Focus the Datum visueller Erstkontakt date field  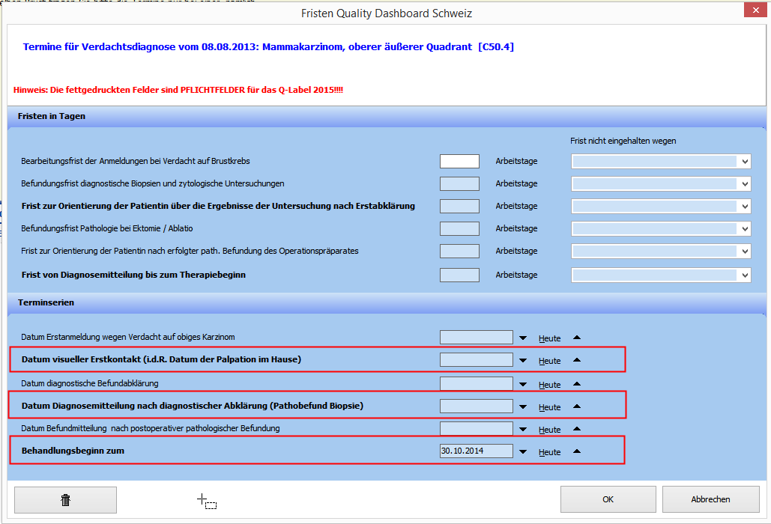point(477,359)
